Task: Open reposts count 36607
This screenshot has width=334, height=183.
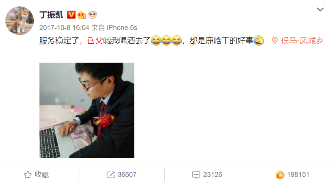Action: [127, 175]
